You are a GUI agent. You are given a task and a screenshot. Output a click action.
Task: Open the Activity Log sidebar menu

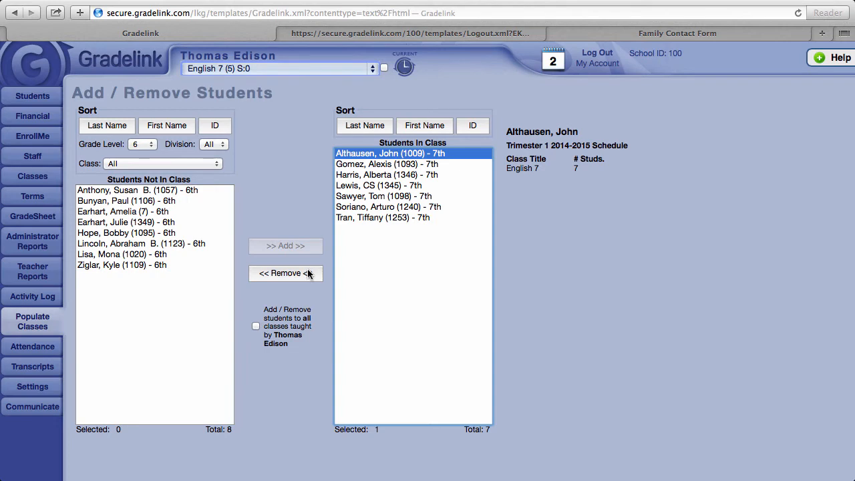coord(33,297)
